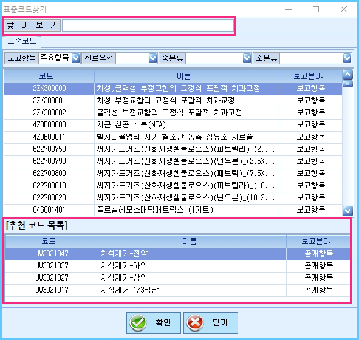The width and height of the screenshot is (359, 340).
Task: Click 공개항목 cell in UW3021037 row
Action: click(x=318, y=266)
